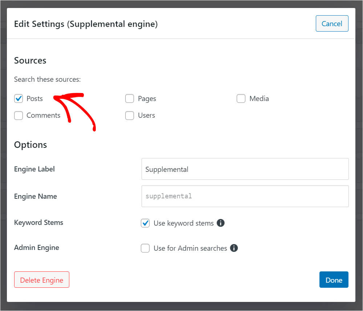Disable the Use keyword stems checkbox
363x311 pixels.
coord(145,223)
